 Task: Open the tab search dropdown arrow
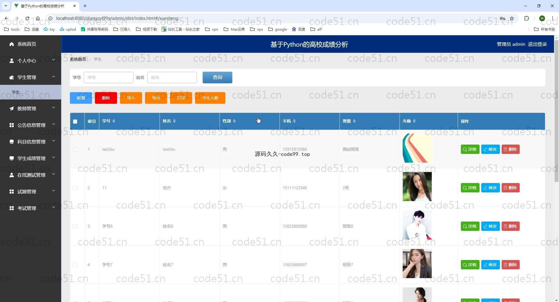(x=6, y=6)
